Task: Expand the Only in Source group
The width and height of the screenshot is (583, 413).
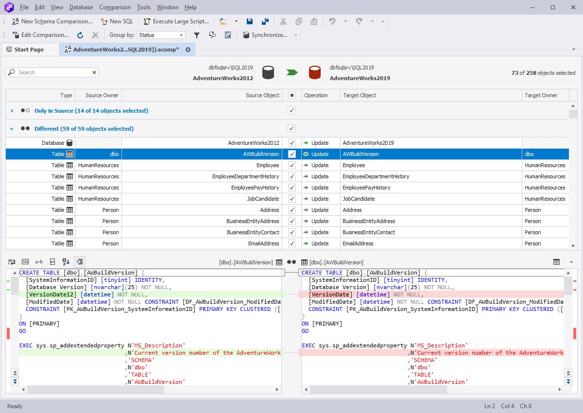Action: (x=12, y=111)
